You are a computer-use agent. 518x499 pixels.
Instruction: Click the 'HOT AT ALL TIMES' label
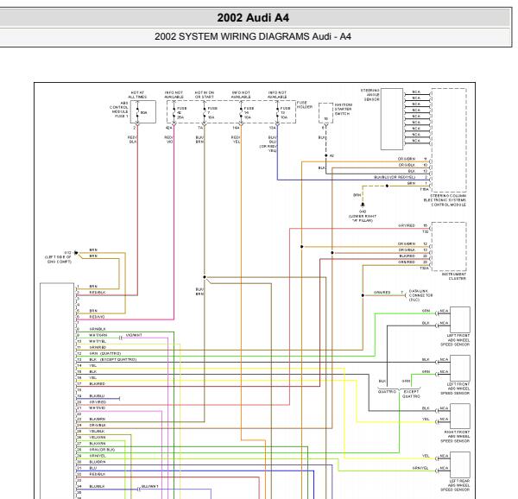[x=137, y=95]
